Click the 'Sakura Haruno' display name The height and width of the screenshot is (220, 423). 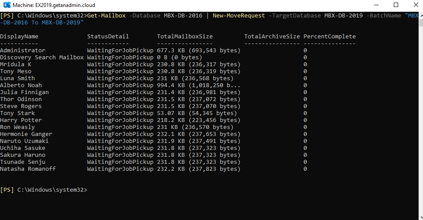[23, 155]
